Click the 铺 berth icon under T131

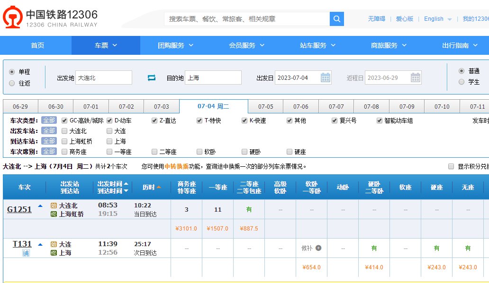click(x=26, y=253)
